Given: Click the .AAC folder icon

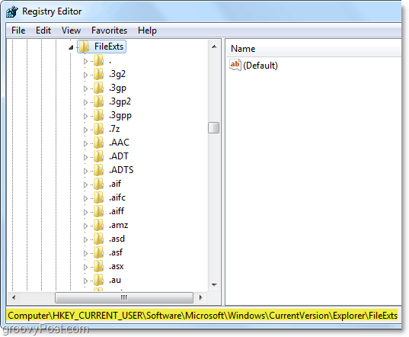Looking at the screenshot, I should [98, 143].
